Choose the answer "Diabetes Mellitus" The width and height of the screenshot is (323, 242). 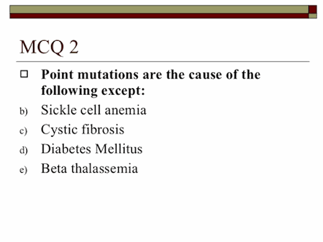(x=92, y=149)
